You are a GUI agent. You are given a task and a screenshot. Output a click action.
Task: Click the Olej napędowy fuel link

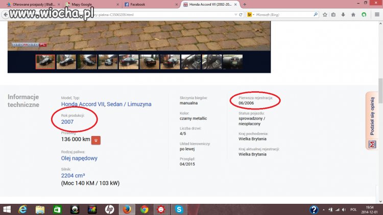click(x=79, y=158)
